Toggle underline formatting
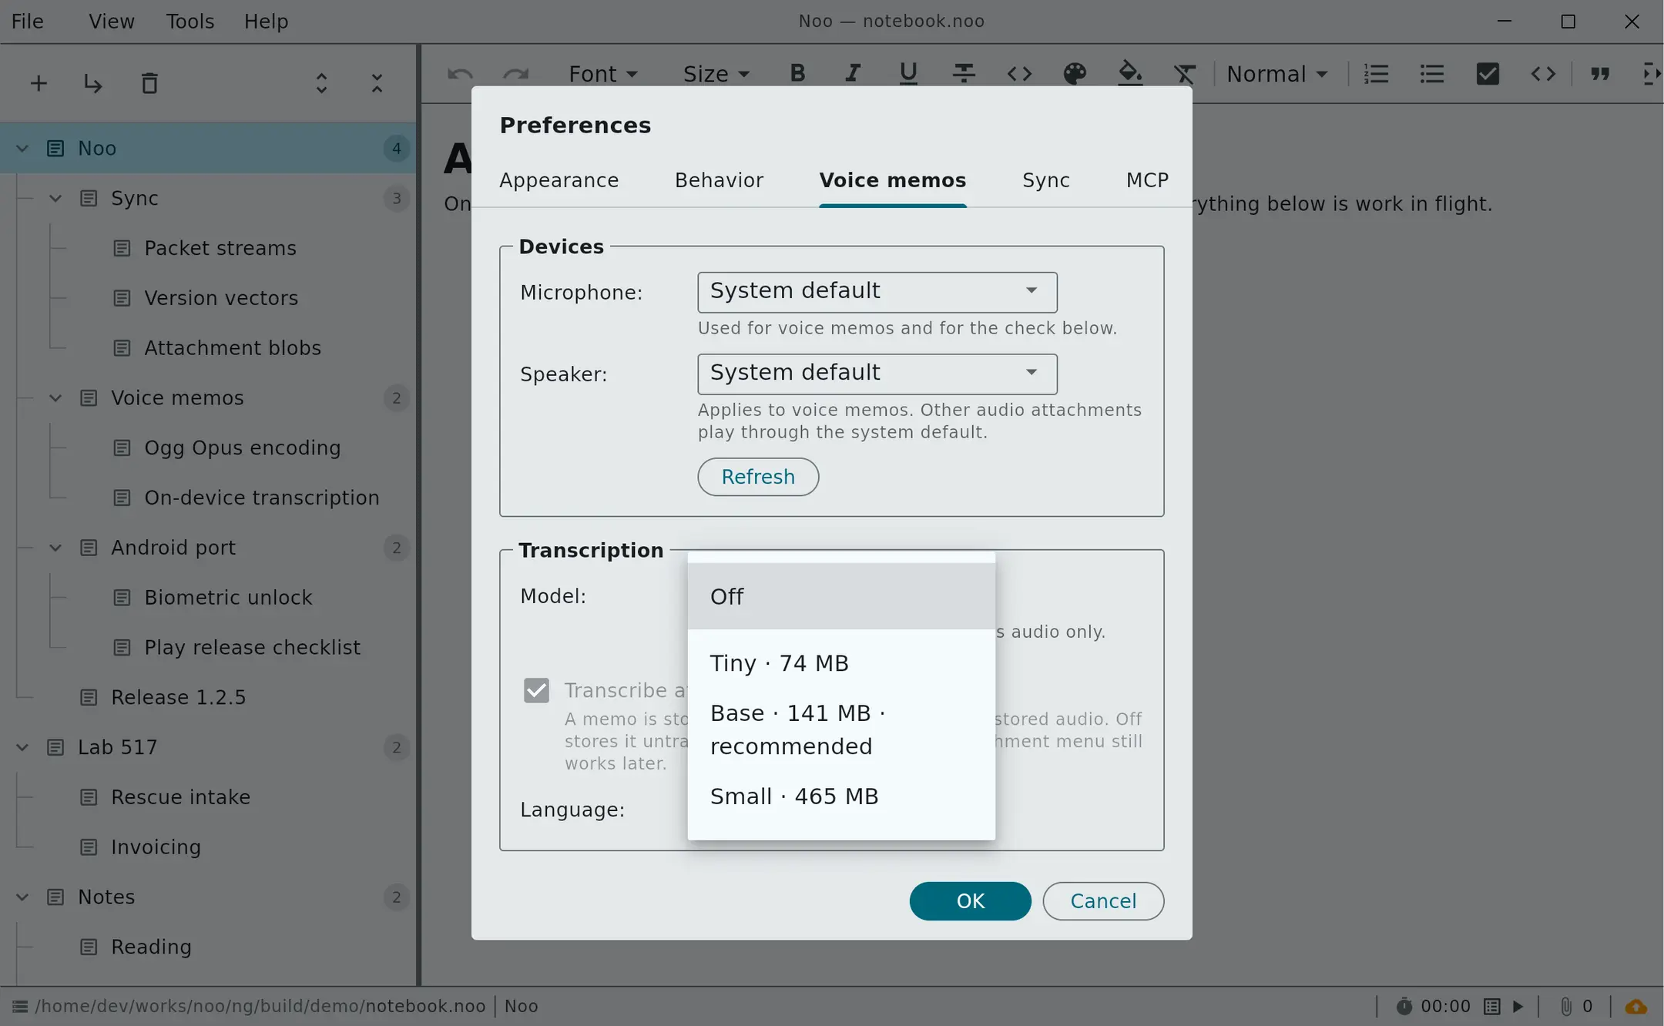This screenshot has width=1664, height=1026. point(908,73)
